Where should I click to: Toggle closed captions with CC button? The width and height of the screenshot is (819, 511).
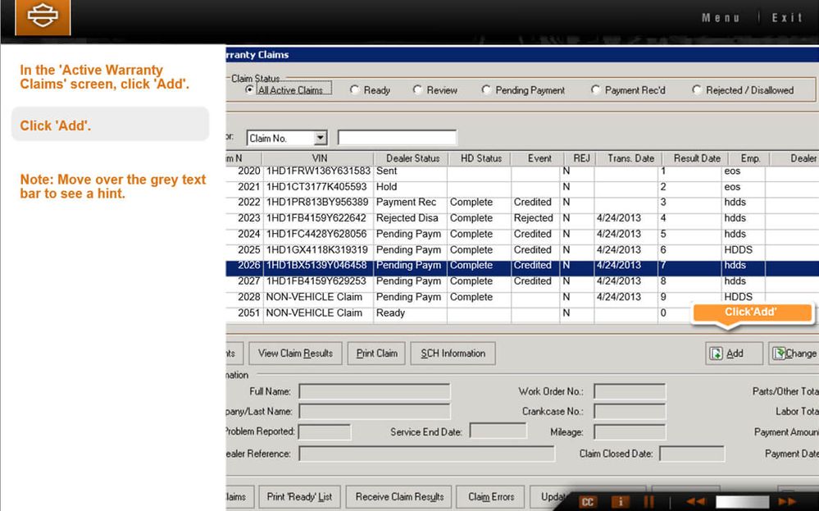[x=587, y=501]
